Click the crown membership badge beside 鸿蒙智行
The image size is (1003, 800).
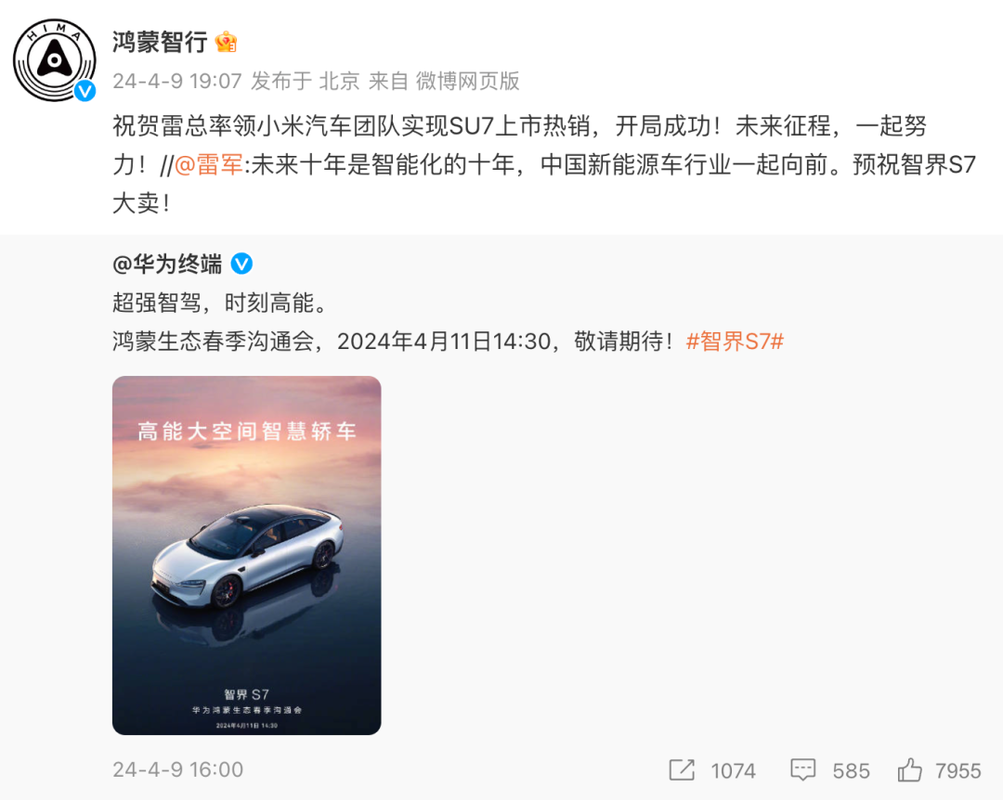click(x=226, y=42)
